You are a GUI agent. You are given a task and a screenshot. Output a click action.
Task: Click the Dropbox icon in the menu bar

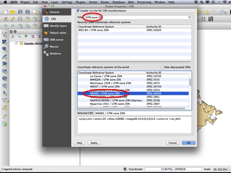click(196, 2)
